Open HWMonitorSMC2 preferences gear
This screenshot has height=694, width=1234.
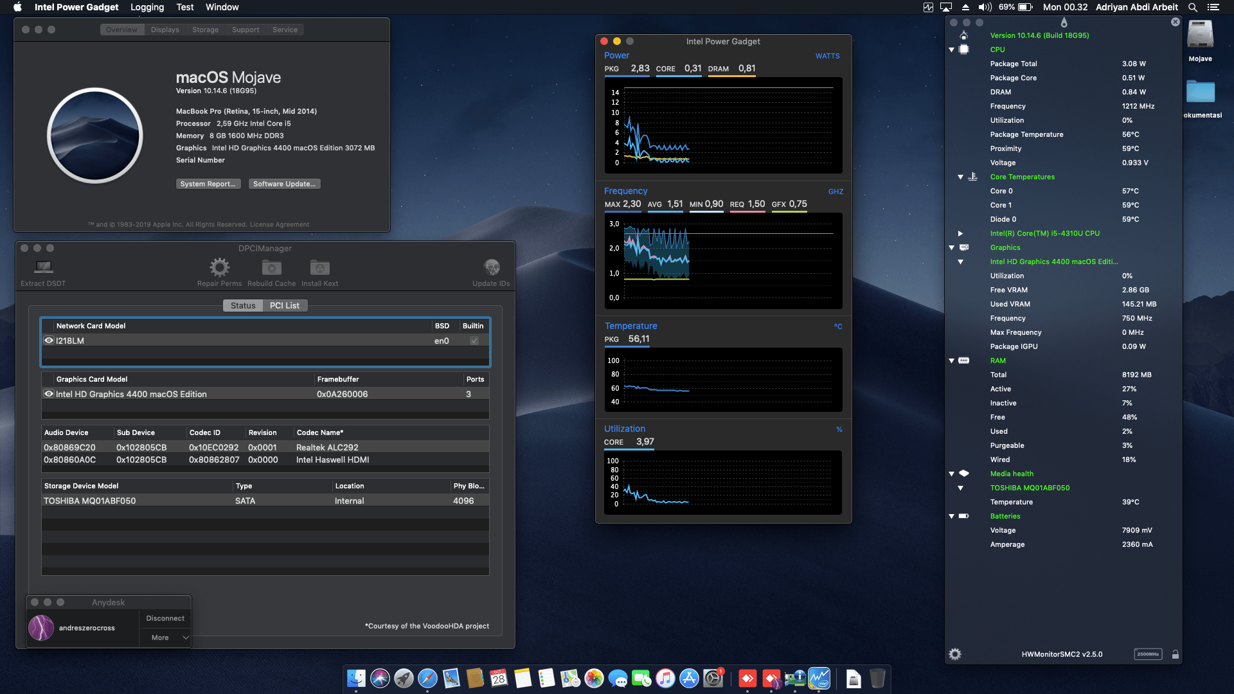[x=955, y=654]
